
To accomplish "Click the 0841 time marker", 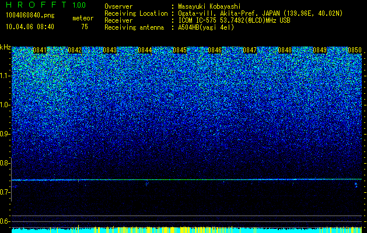I will (40, 50).
